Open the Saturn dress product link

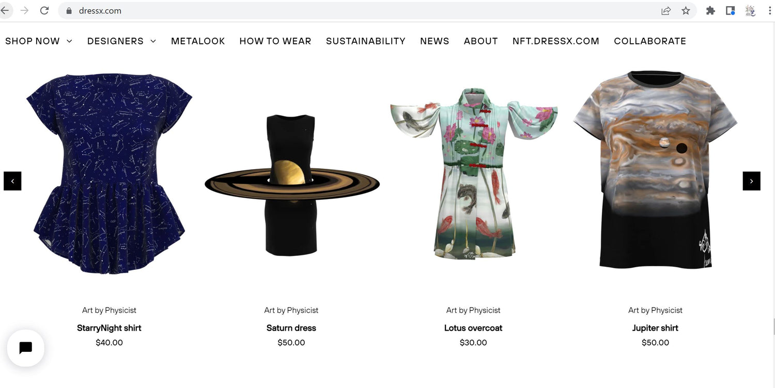coord(291,328)
